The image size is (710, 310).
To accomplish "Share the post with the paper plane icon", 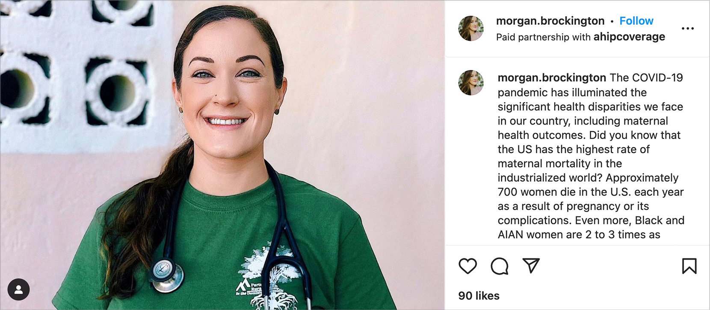I will tap(531, 266).
